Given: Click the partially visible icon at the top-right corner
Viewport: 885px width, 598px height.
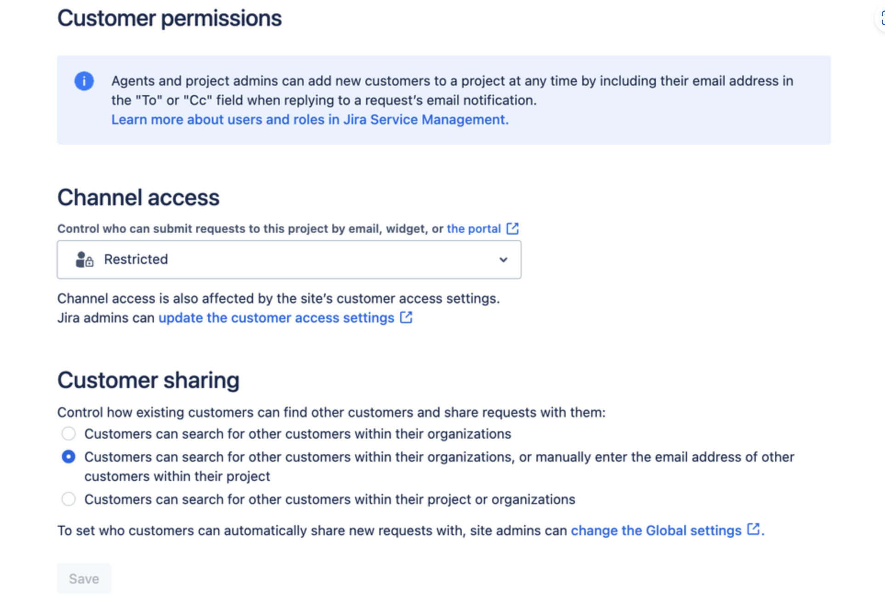Looking at the screenshot, I should click(x=881, y=18).
